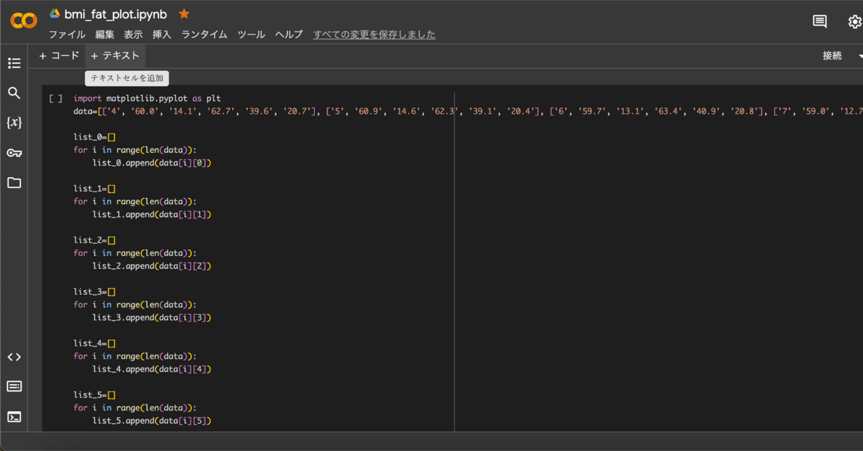Add a text cell with +テキスト
Image resolution: width=863 pixels, height=451 pixels.
coord(115,56)
